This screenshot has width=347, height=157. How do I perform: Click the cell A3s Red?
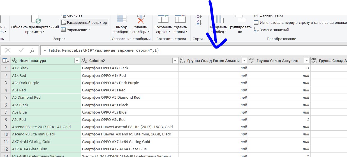46,90
